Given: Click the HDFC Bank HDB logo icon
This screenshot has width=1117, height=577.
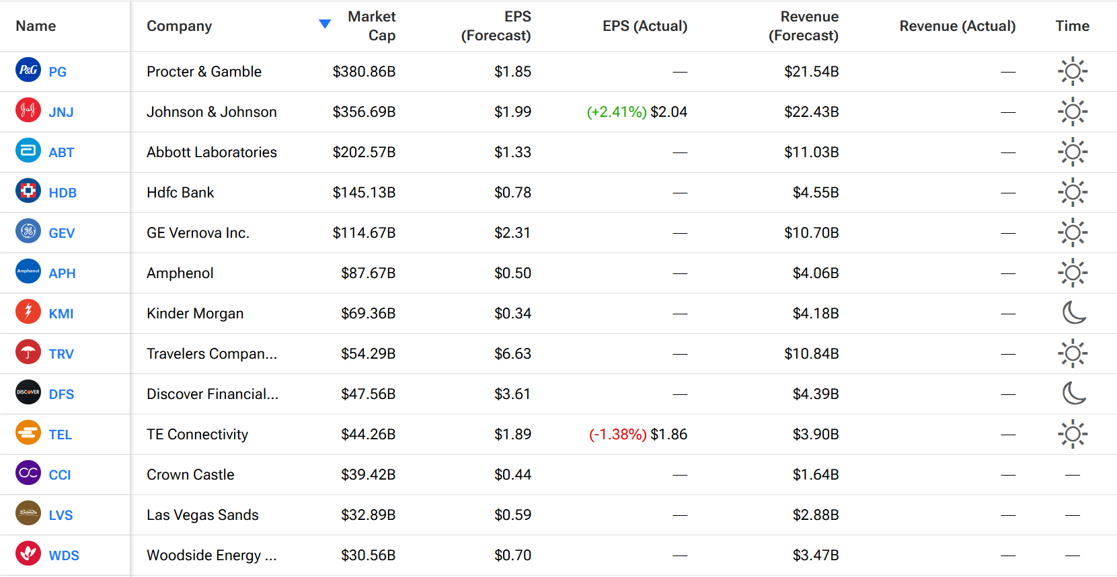Looking at the screenshot, I should coord(28,191).
